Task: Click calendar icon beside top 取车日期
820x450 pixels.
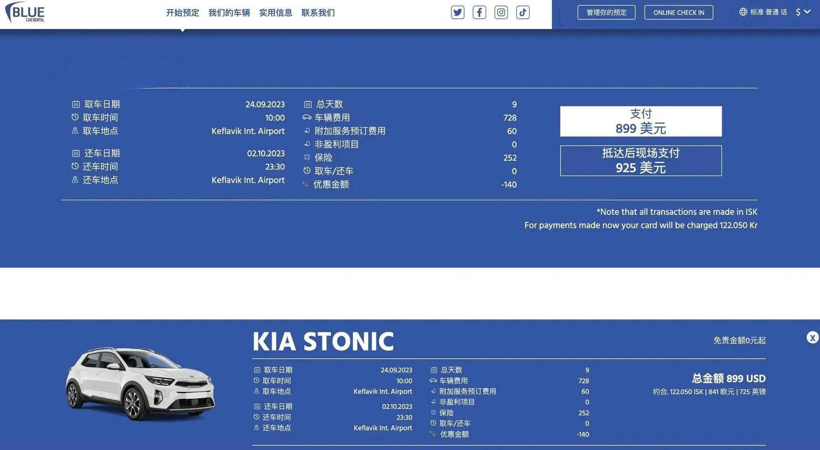Action: click(76, 104)
